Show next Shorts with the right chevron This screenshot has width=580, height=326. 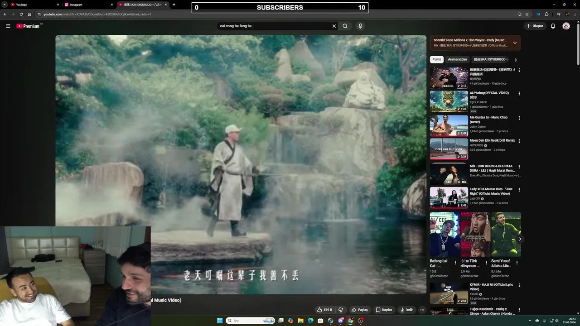point(520,239)
